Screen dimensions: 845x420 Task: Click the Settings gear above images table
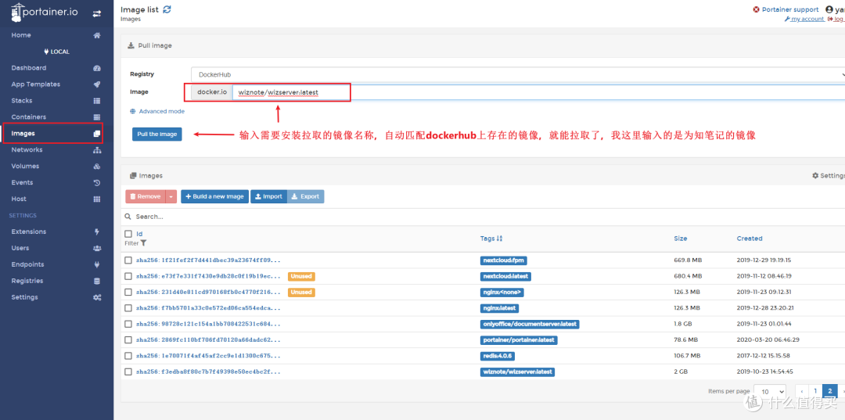point(815,176)
